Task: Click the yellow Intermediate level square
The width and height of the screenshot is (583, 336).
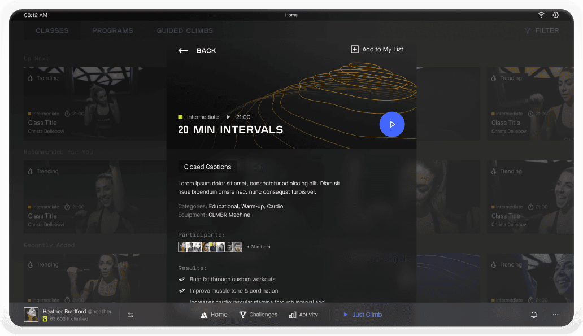Action: (180, 117)
